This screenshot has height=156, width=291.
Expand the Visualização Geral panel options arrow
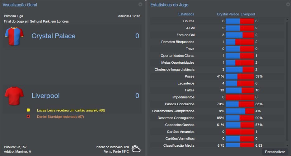(x=140, y=4)
